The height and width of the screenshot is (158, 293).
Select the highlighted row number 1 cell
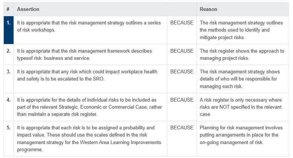(9, 23)
